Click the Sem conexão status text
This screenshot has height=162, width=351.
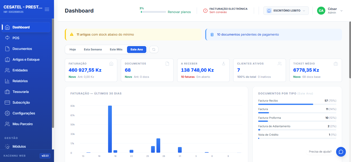click(218, 12)
